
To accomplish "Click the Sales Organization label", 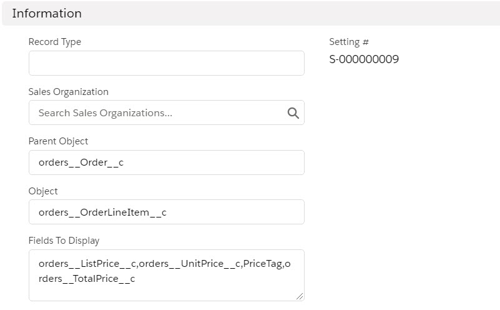I will (x=69, y=92).
